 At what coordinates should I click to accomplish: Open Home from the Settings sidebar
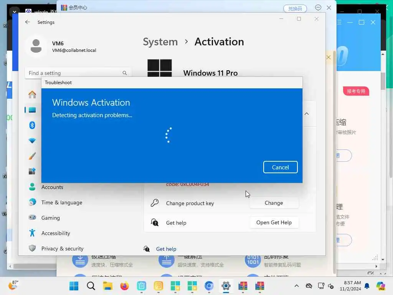point(32,94)
